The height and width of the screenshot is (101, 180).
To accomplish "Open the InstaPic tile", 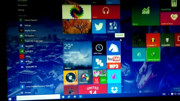I will tap(100, 63).
